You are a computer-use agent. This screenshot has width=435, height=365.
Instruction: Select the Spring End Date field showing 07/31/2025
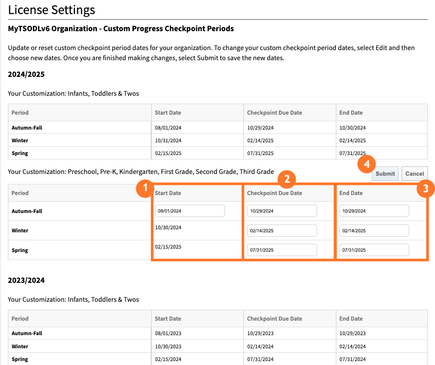click(374, 249)
